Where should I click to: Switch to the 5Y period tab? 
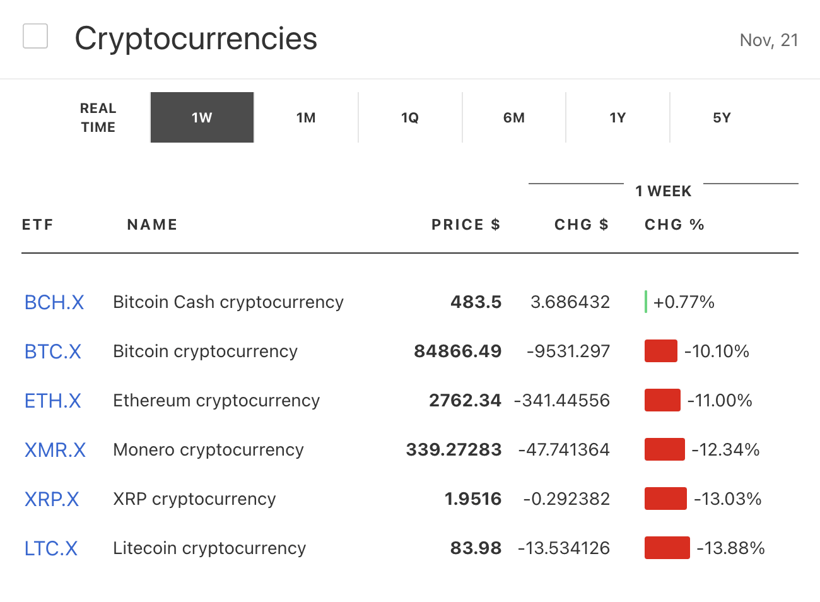pos(722,118)
